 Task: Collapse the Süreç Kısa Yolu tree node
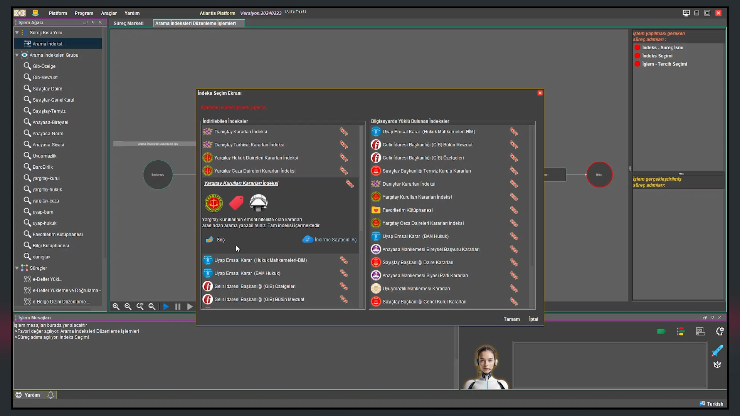[17, 33]
